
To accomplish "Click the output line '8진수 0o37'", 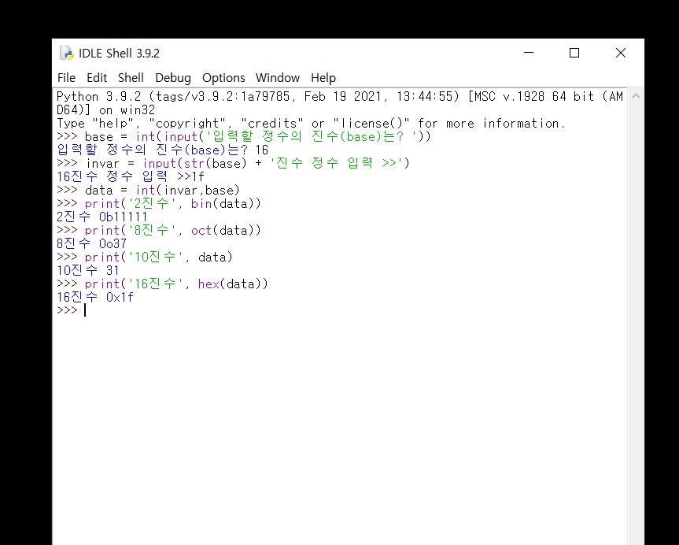I will tap(92, 243).
